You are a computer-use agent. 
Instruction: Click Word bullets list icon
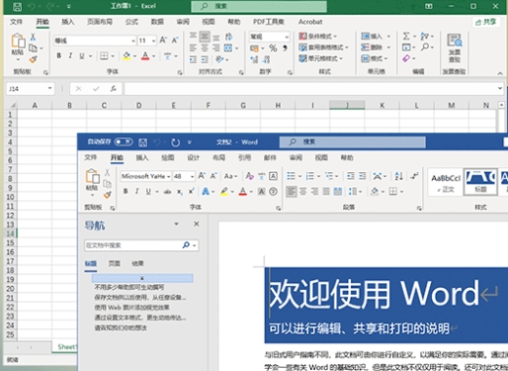[291, 176]
